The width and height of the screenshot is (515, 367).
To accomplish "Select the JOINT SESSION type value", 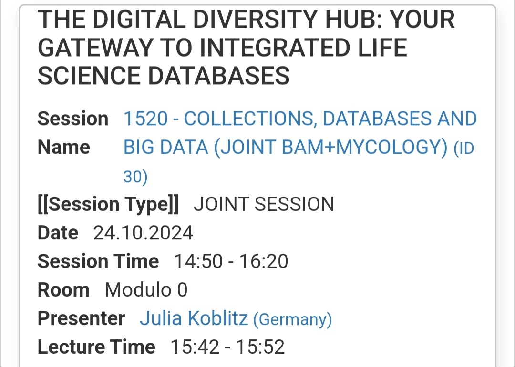I will pyautogui.click(x=264, y=205).
